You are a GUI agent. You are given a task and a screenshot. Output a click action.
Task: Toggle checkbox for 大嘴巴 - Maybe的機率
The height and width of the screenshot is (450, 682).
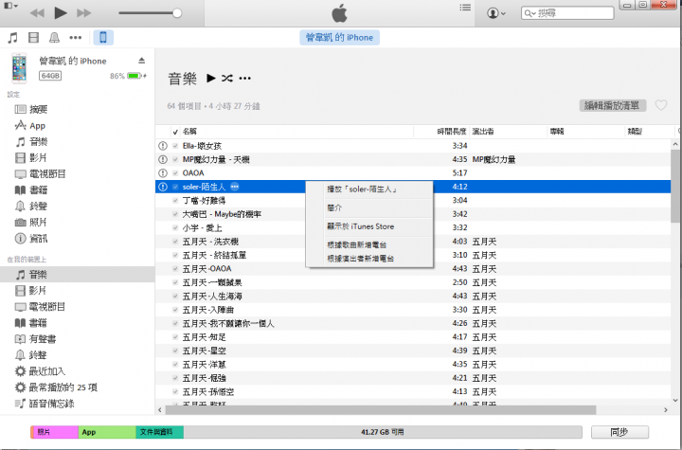tap(175, 214)
